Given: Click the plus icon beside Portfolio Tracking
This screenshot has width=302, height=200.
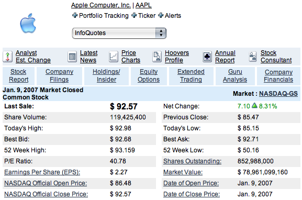Looking at the screenshot, I should (75, 15).
